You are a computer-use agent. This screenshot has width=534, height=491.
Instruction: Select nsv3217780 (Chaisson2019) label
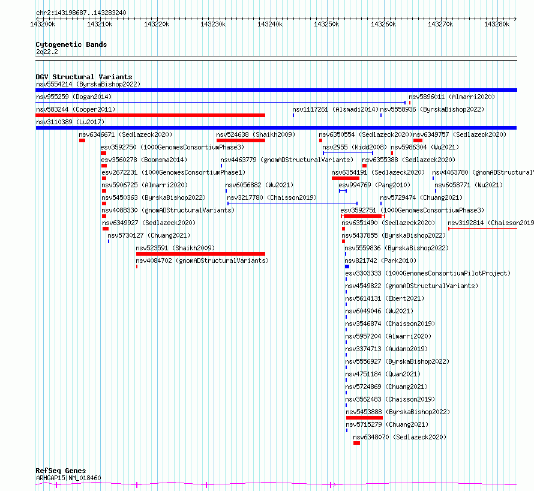(x=272, y=197)
